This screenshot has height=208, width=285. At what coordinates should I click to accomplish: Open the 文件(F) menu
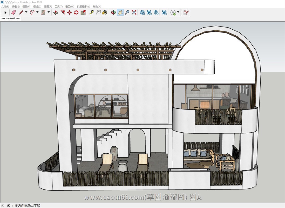5,6
